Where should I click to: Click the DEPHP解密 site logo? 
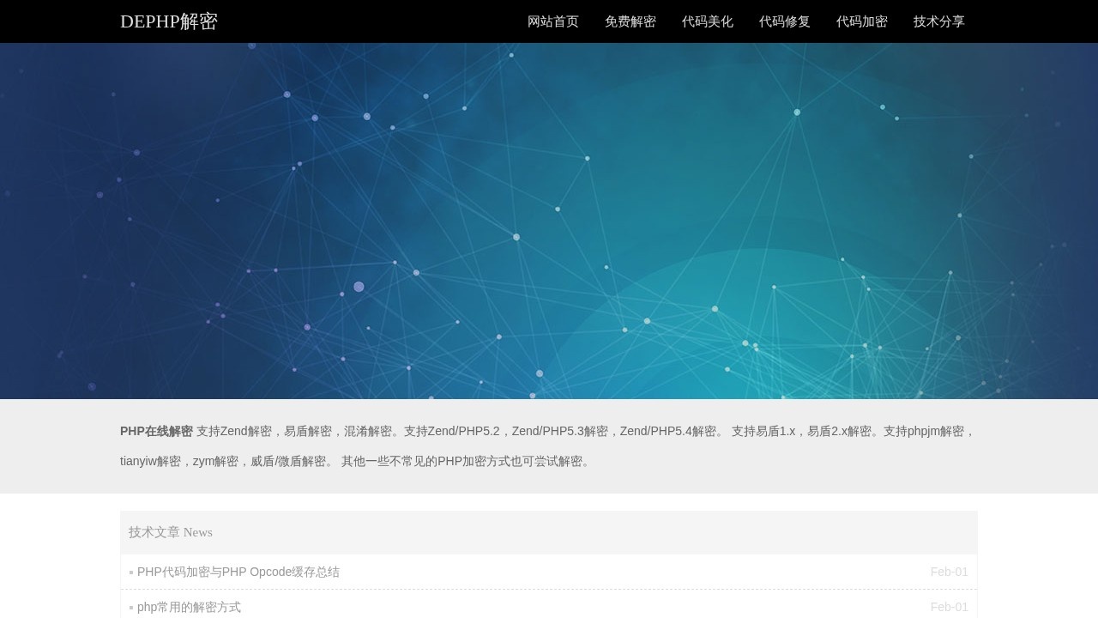click(169, 21)
